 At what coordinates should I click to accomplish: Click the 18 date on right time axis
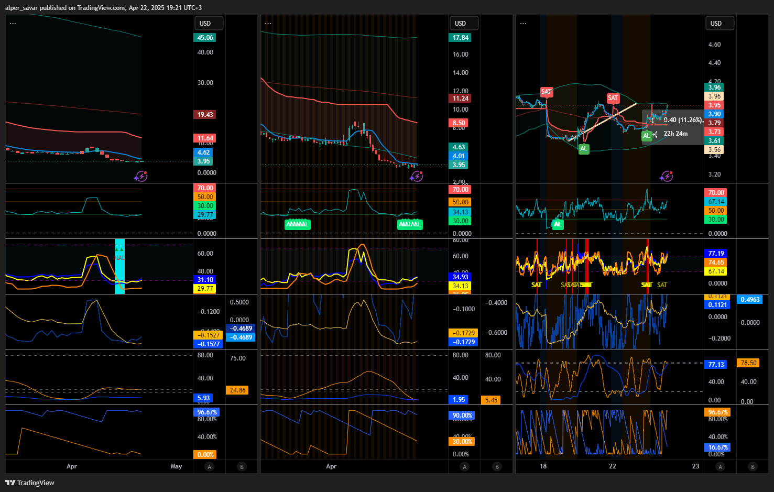[543, 466]
